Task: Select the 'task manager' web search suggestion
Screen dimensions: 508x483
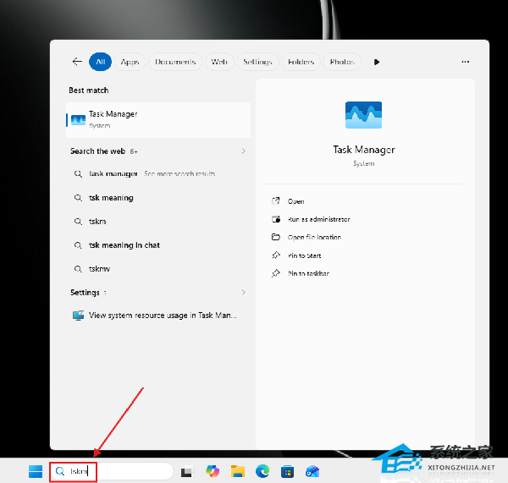Action: [158, 174]
